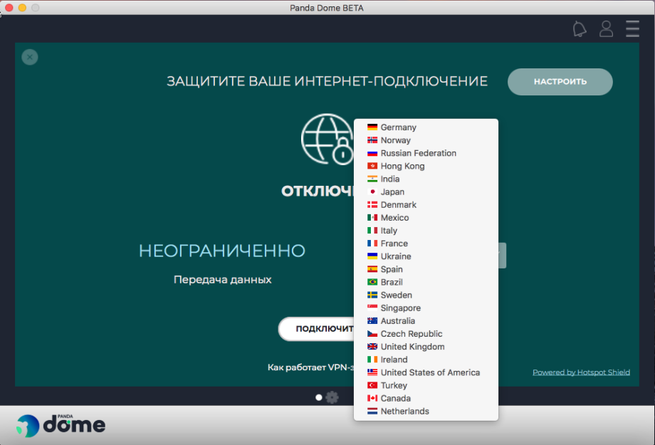Open the Powered by Hotspot Shield link
The width and height of the screenshot is (655, 445).
[581, 372]
